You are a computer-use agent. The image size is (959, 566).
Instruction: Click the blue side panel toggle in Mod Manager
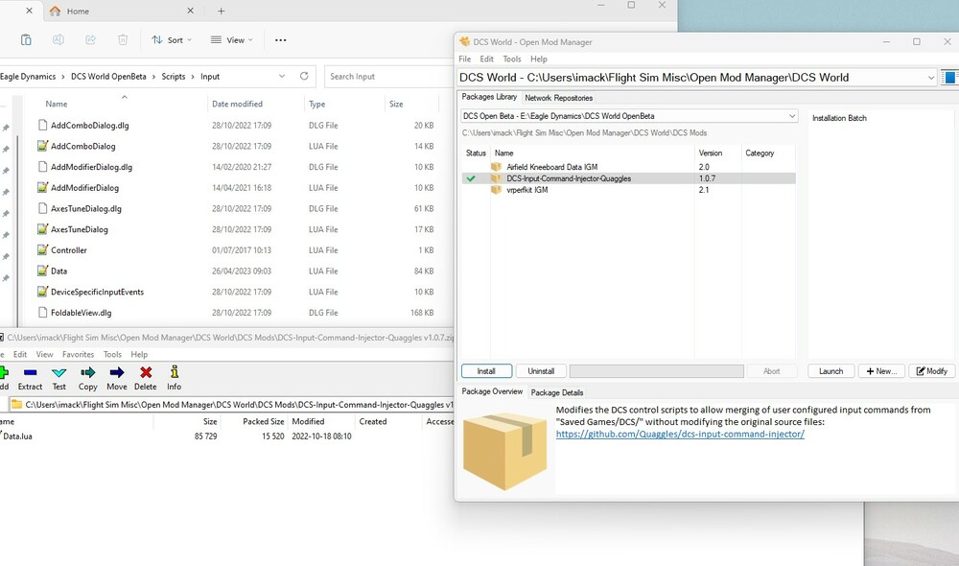click(950, 78)
